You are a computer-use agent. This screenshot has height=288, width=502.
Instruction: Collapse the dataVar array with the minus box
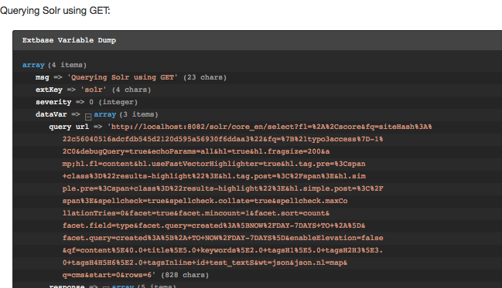[88, 117]
